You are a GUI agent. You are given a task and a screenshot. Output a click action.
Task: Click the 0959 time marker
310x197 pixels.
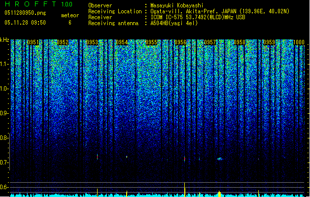click(269, 42)
